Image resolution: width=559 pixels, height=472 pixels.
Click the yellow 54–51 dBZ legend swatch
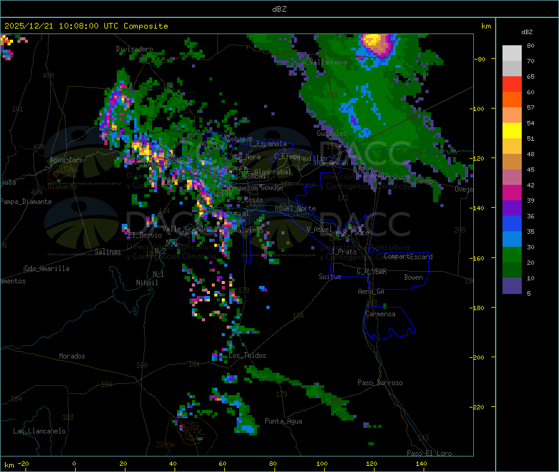(512, 131)
